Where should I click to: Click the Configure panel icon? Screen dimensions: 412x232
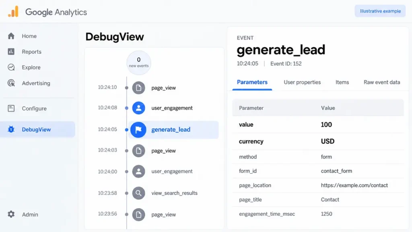point(11,108)
